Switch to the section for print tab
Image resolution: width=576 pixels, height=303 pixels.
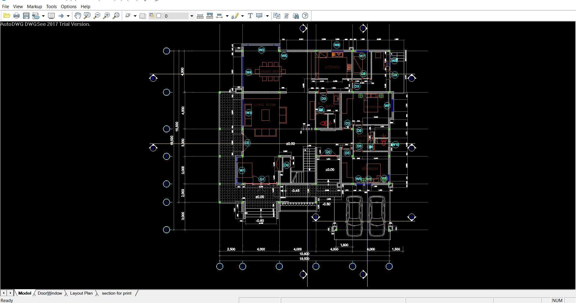[x=117, y=293]
